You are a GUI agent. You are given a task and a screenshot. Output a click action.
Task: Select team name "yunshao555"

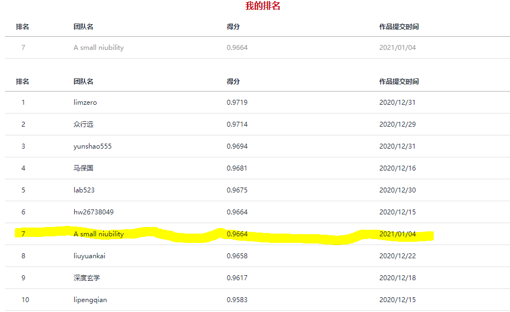pyautogui.click(x=92, y=146)
